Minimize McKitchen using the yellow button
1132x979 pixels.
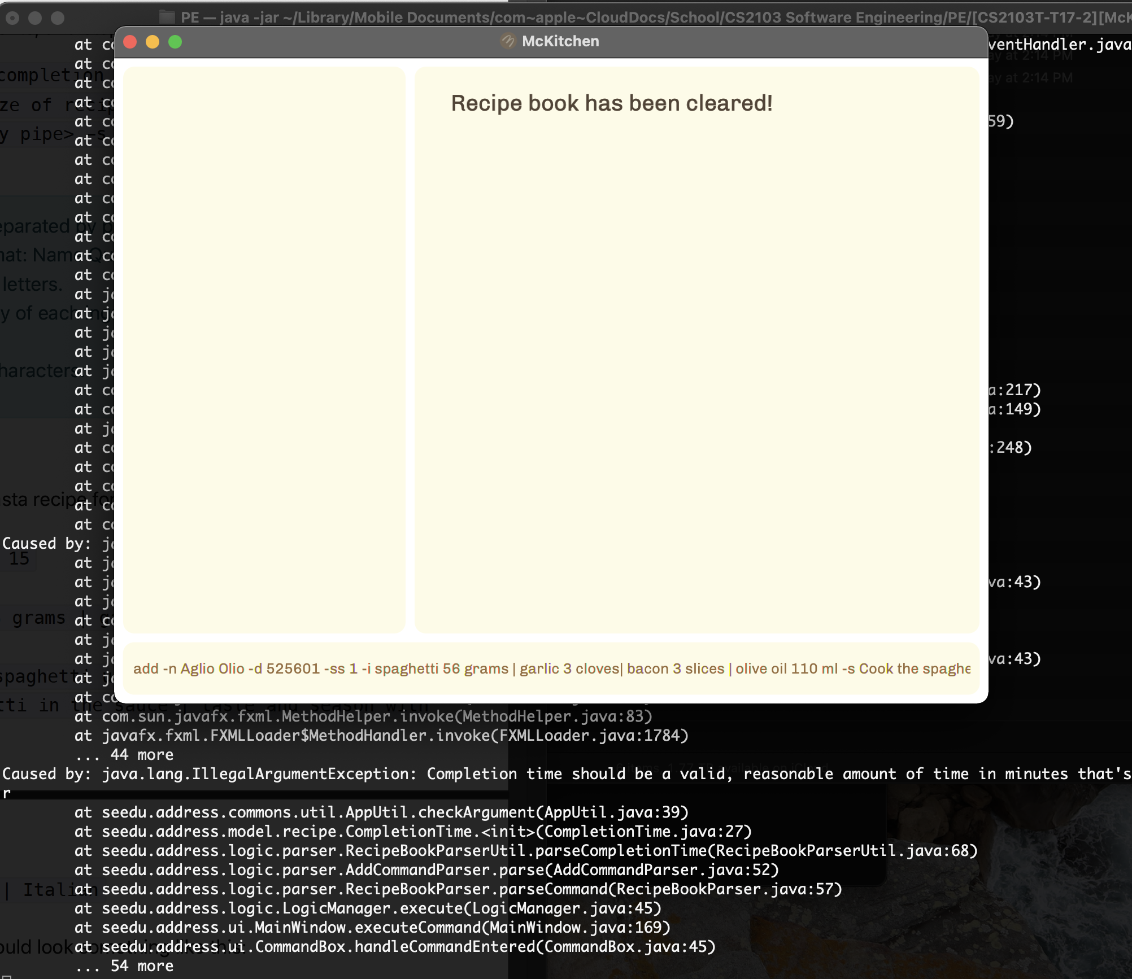153,42
